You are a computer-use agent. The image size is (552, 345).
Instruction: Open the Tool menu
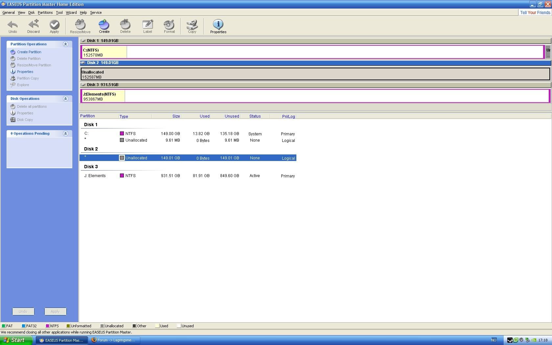[x=59, y=12]
